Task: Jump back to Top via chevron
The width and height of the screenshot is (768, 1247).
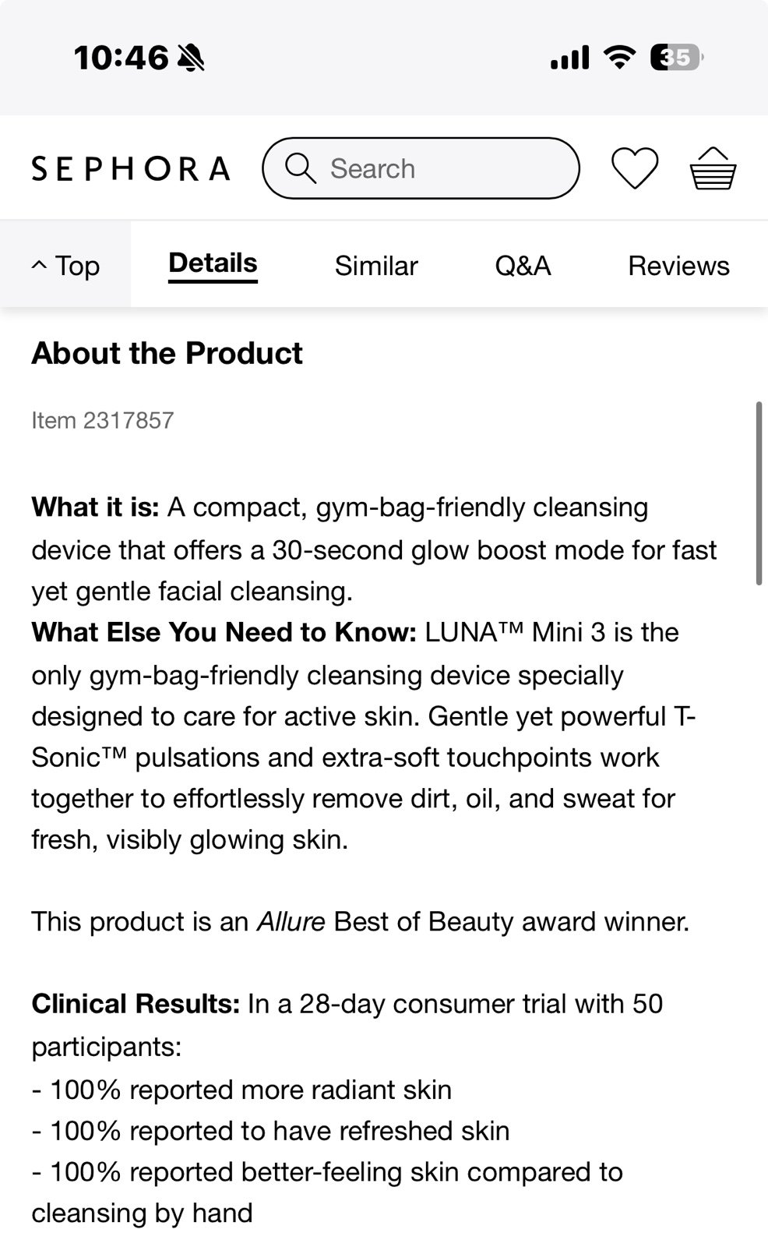Action: coord(65,265)
